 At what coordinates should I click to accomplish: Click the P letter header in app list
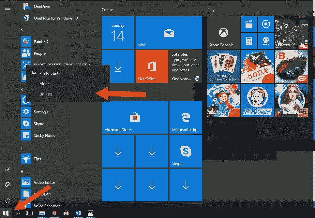[22, 31]
